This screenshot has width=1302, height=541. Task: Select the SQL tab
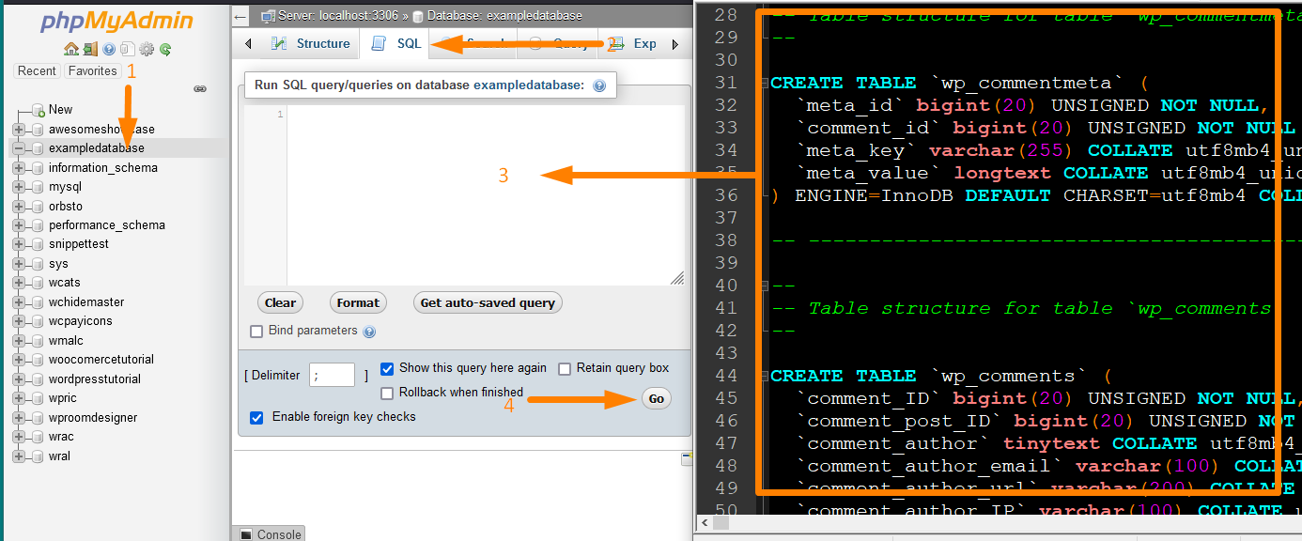click(x=396, y=44)
